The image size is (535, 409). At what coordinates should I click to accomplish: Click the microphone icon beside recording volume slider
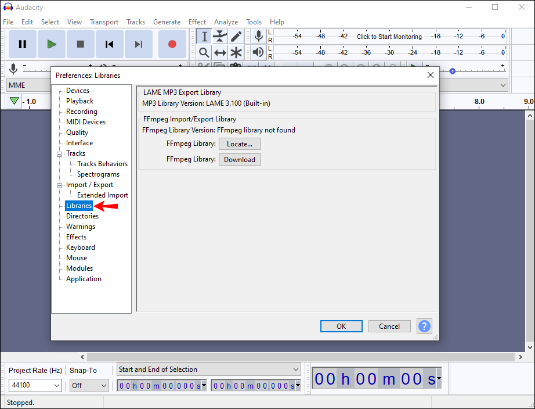[x=13, y=69]
